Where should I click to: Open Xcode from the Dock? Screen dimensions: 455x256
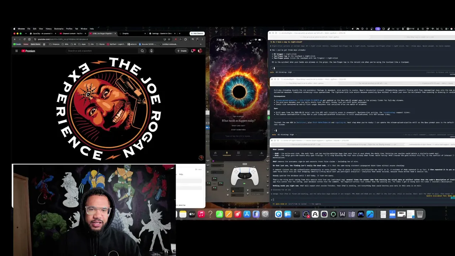(x=370, y=214)
